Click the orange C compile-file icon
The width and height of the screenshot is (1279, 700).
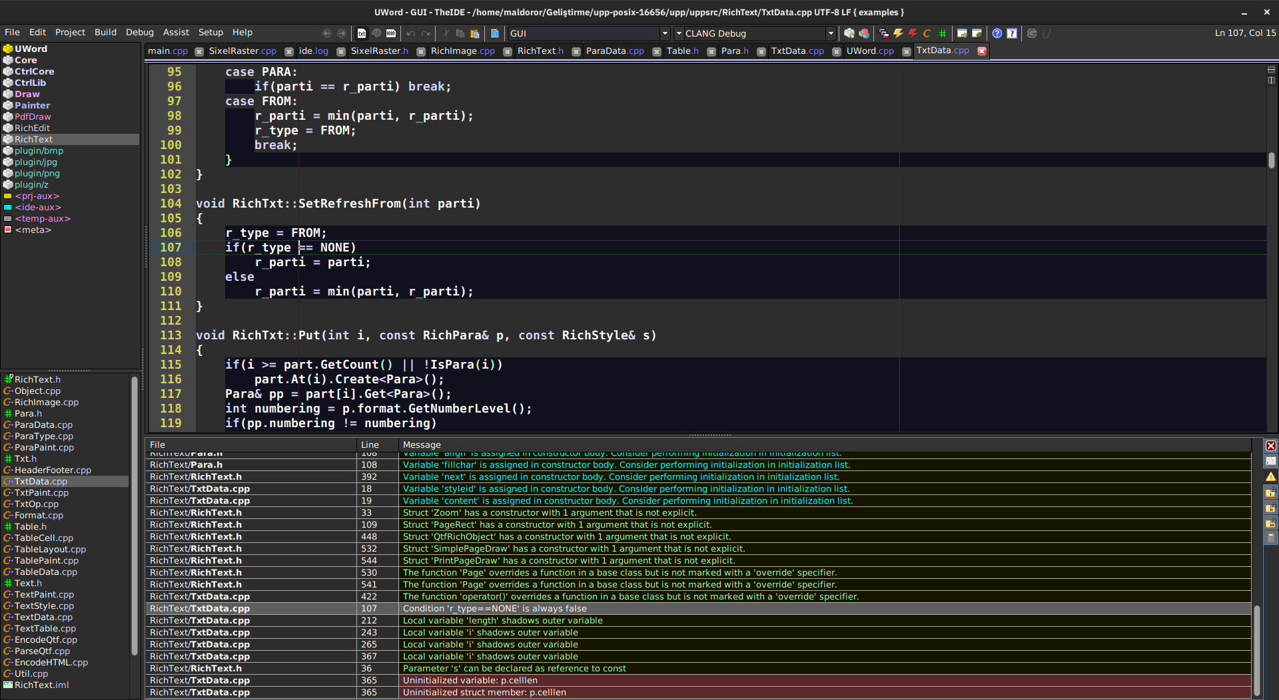coord(927,33)
